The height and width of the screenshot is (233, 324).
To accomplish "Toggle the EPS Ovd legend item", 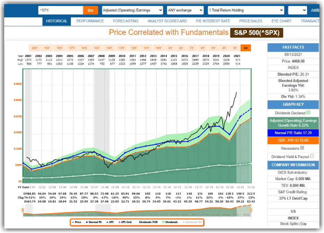I will coord(125,222).
